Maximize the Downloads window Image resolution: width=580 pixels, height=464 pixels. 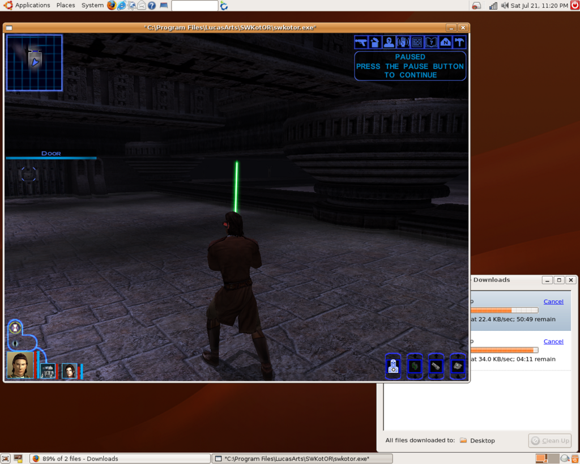pyautogui.click(x=559, y=280)
